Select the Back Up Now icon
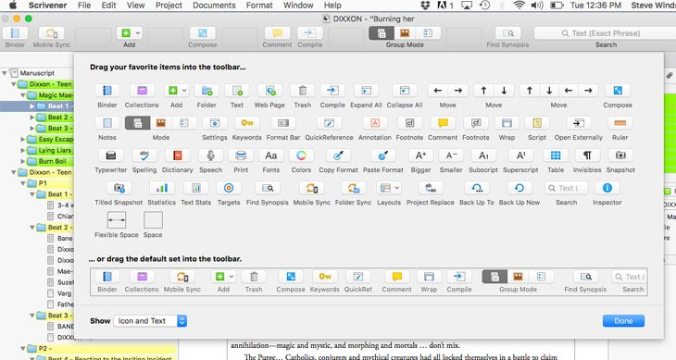Image resolution: width=676 pixels, height=360 pixels. point(520,188)
